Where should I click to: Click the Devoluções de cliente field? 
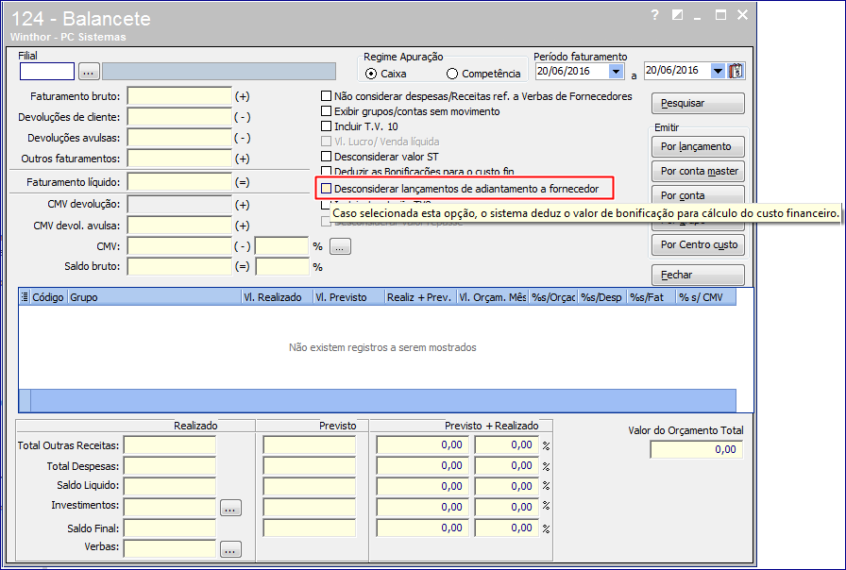(179, 117)
